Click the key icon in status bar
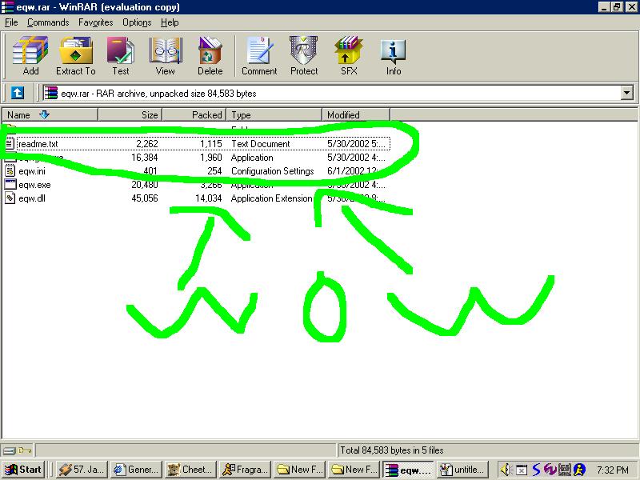This screenshot has width=640, height=480. (x=25, y=450)
